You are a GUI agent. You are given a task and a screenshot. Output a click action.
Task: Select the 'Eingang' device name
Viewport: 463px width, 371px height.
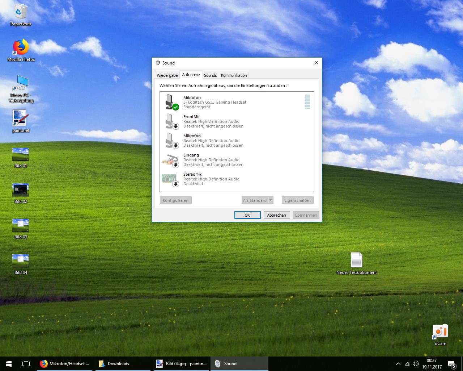point(191,155)
